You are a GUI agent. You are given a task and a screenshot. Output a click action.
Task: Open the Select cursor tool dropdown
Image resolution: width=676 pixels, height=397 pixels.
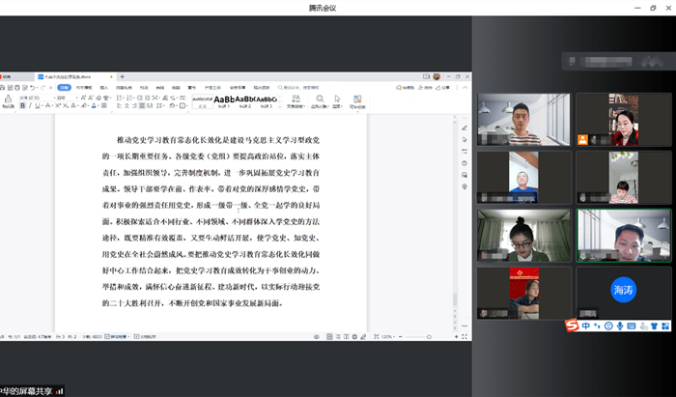[337, 101]
